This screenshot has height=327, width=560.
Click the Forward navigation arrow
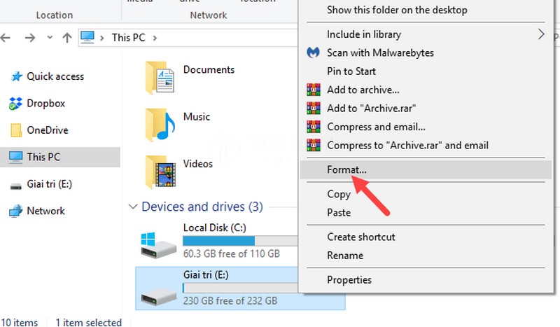(30, 37)
